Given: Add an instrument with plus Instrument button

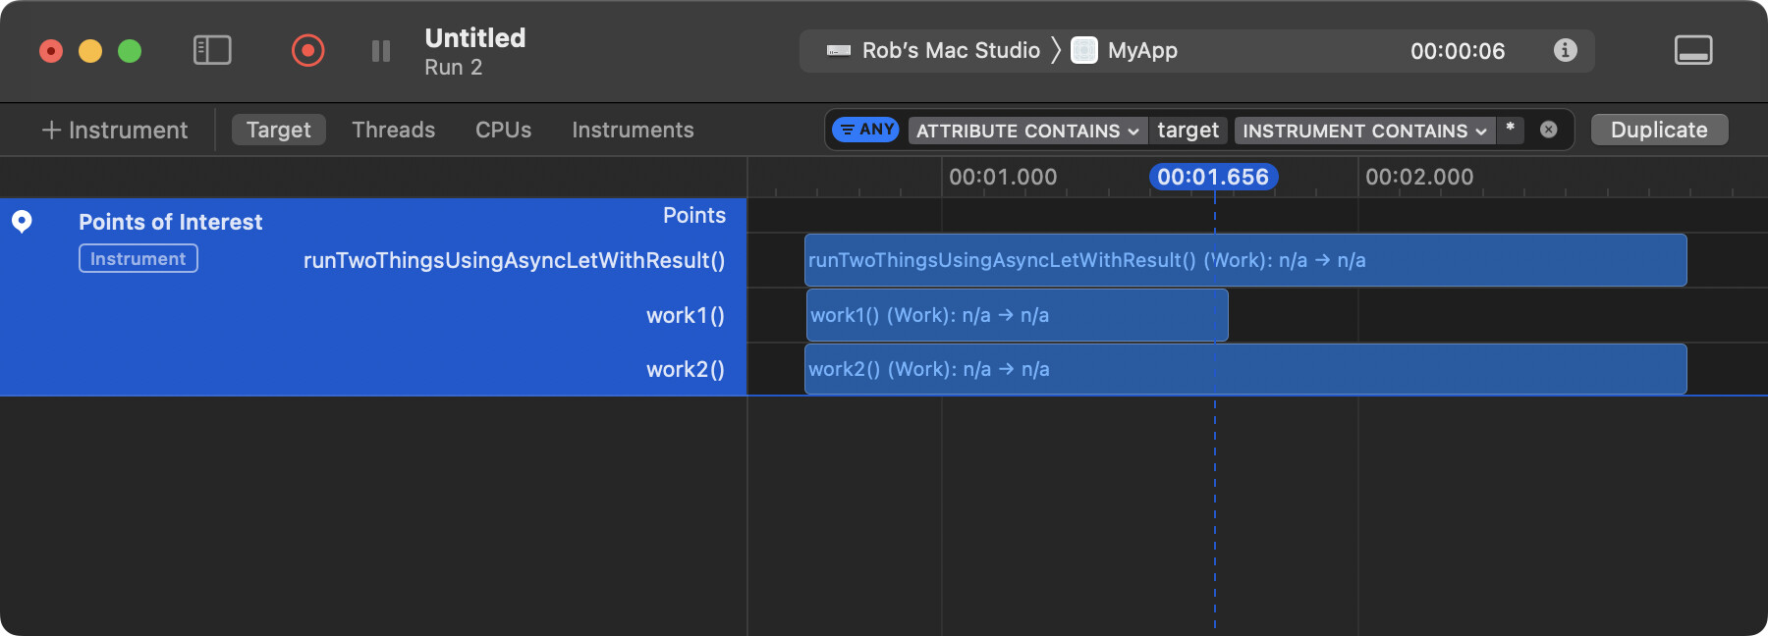Looking at the screenshot, I should tap(115, 130).
